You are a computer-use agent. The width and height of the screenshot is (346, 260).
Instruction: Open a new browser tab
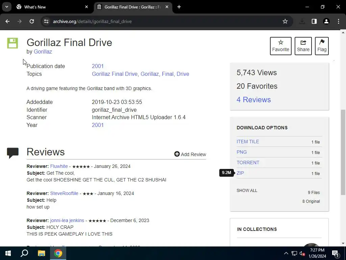[179, 7]
